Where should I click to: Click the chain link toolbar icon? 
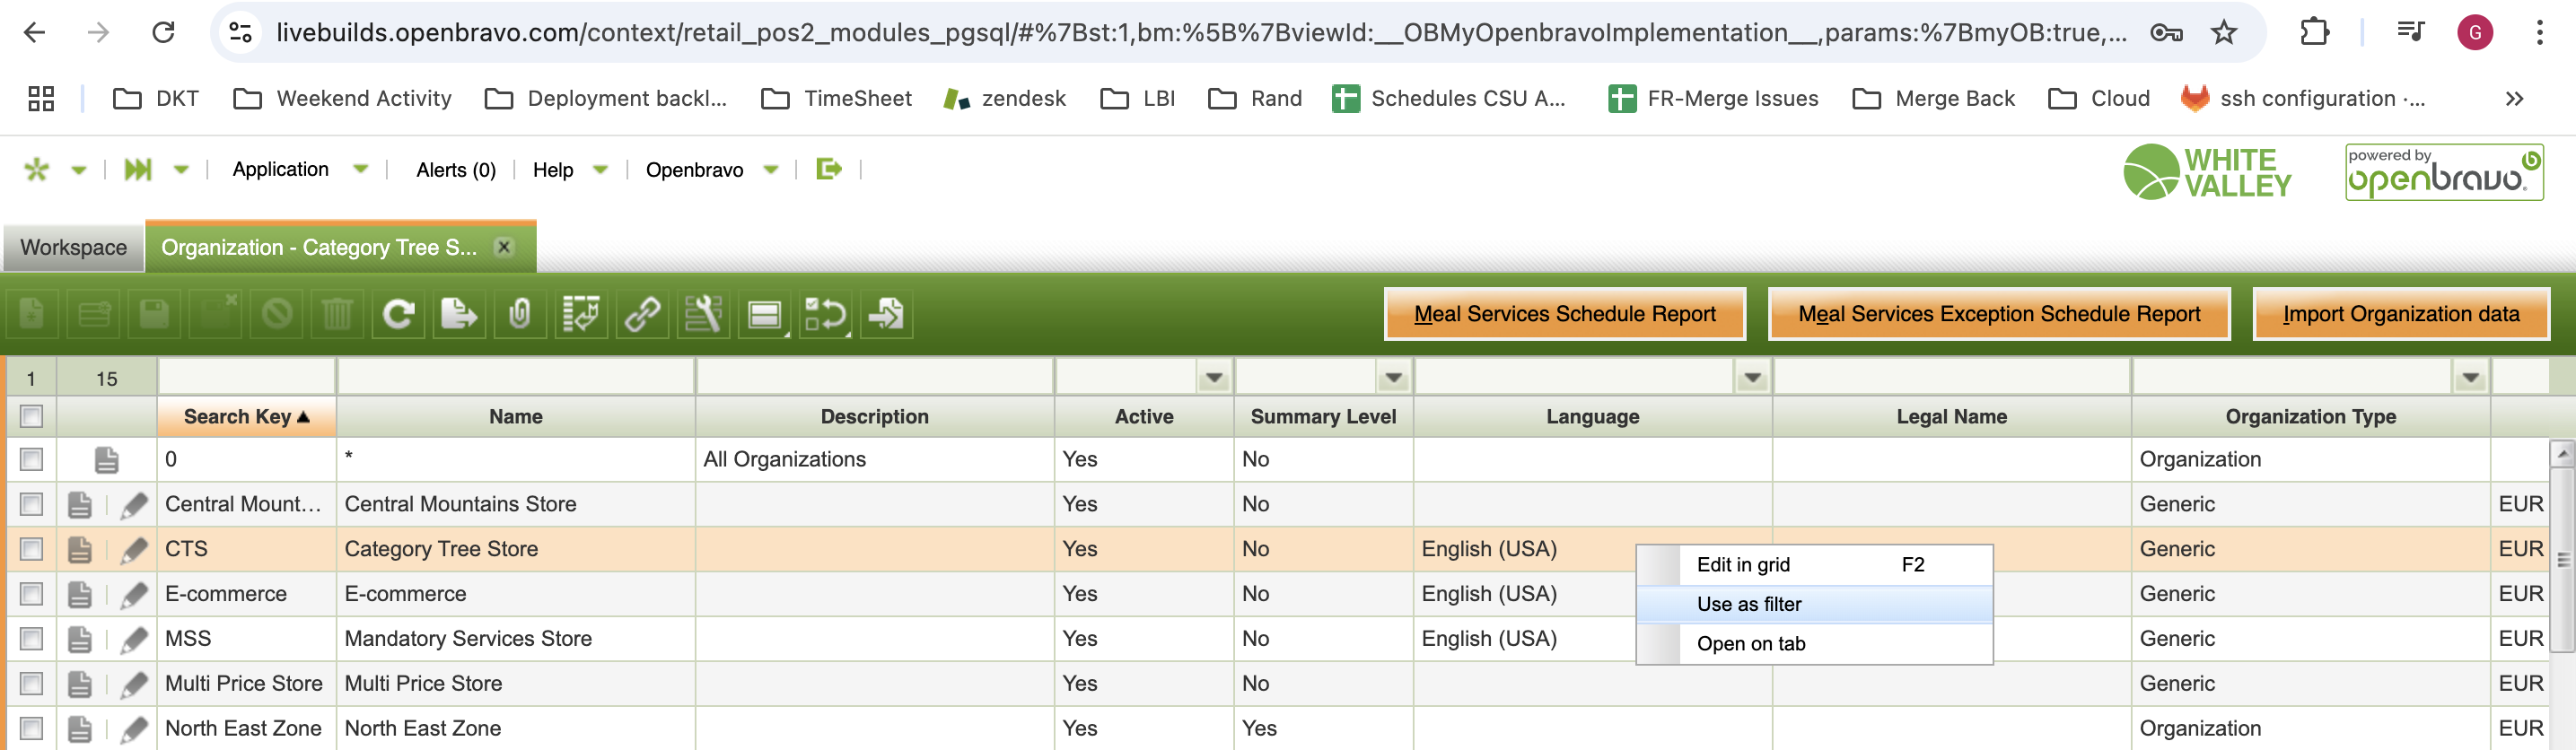642,314
